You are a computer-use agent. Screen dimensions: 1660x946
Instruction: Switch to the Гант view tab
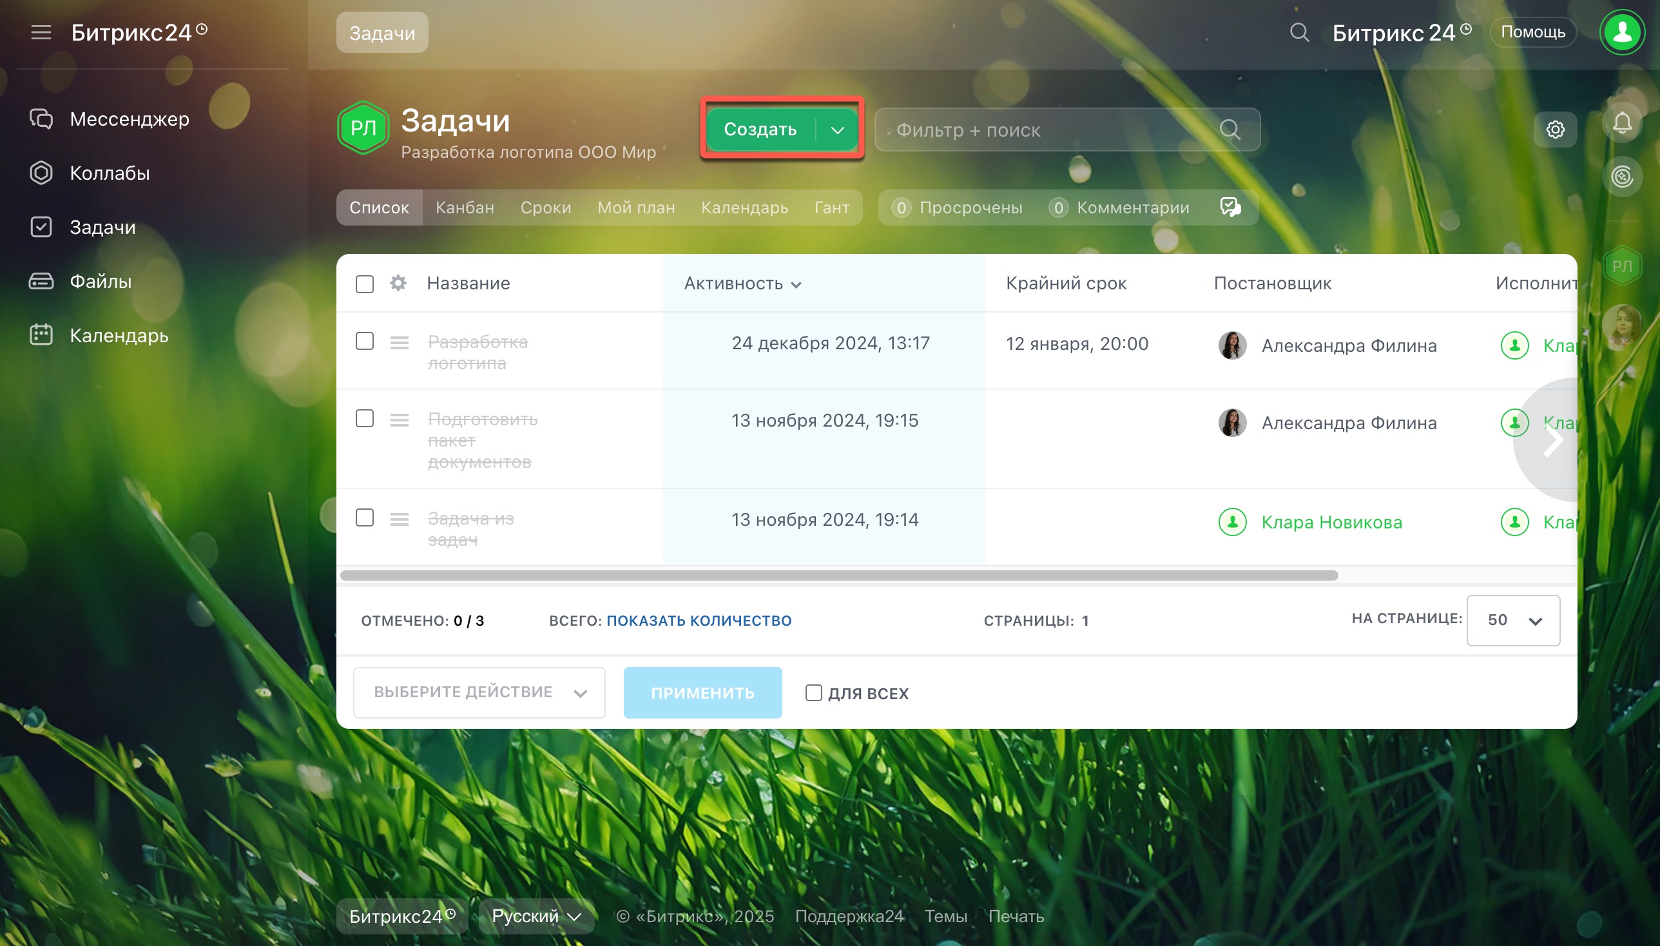[x=832, y=208]
